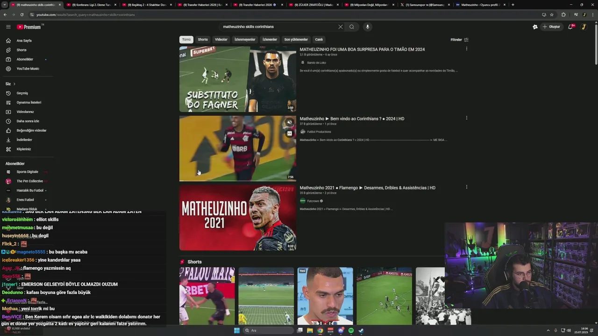
Task: Play the SUBSTITUTO DO FAGNER thumbnail video
Action: (238, 79)
